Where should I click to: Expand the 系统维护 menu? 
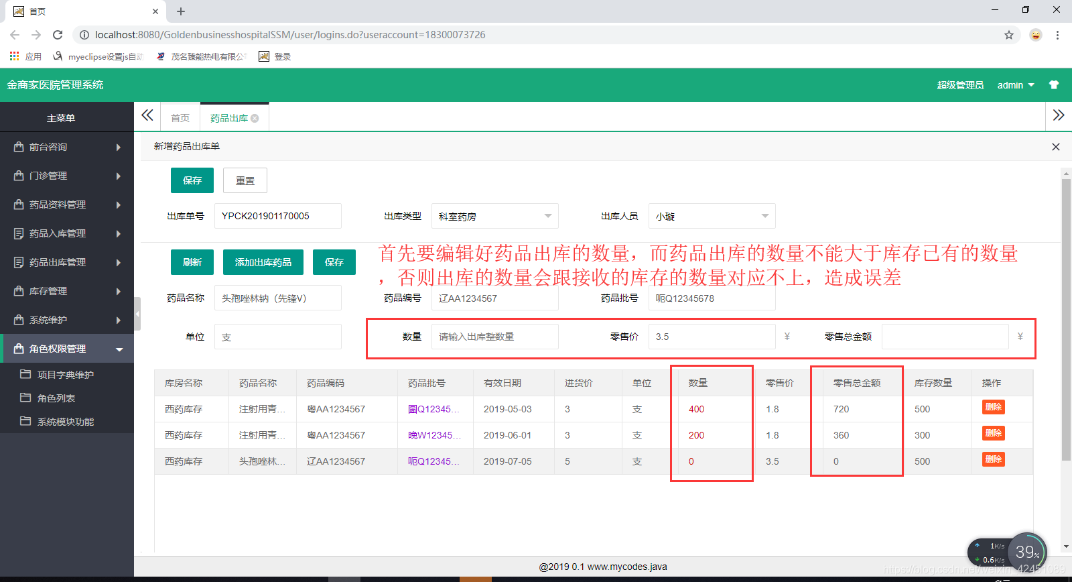click(x=119, y=320)
